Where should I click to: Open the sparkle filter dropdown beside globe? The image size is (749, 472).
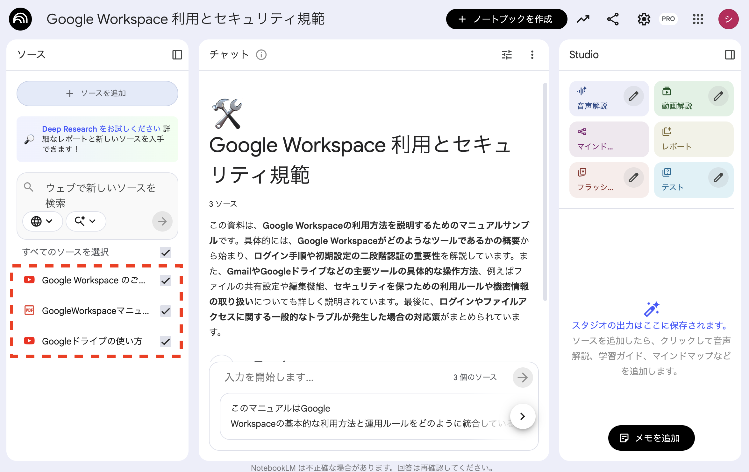click(85, 221)
